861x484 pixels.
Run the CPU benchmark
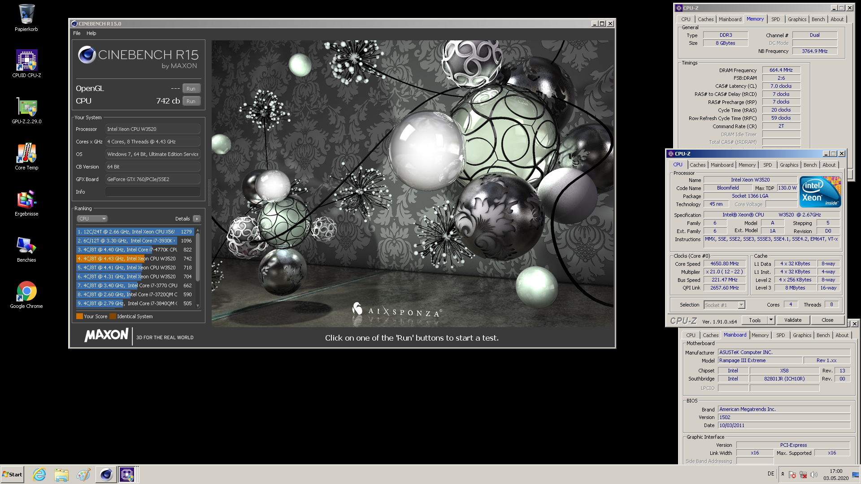pos(191,101)
